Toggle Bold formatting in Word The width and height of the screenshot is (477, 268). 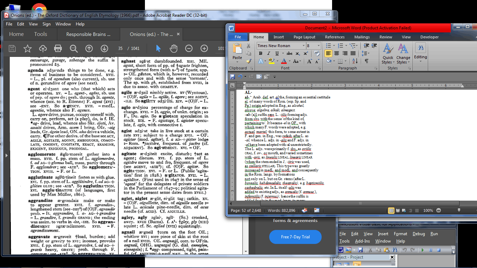[260, 53]
